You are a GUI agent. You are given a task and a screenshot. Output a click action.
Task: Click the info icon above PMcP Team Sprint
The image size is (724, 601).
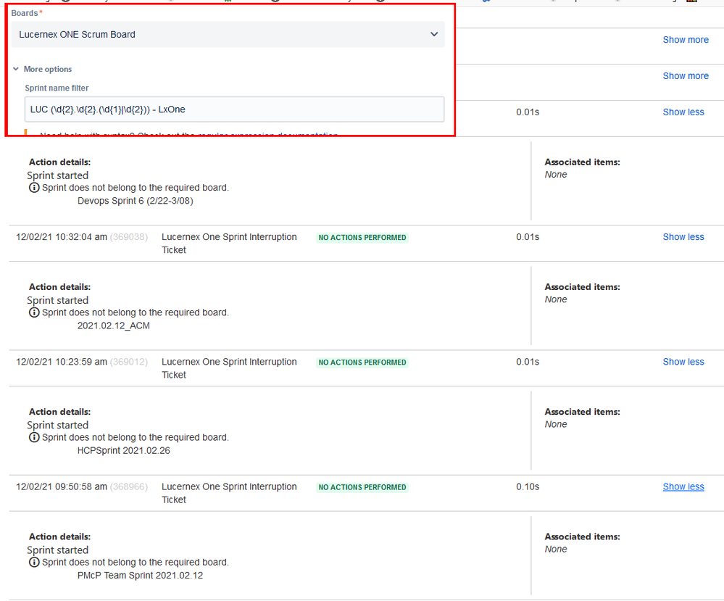pos(34,562)
